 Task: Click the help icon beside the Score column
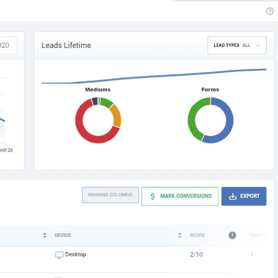[232, 235]
